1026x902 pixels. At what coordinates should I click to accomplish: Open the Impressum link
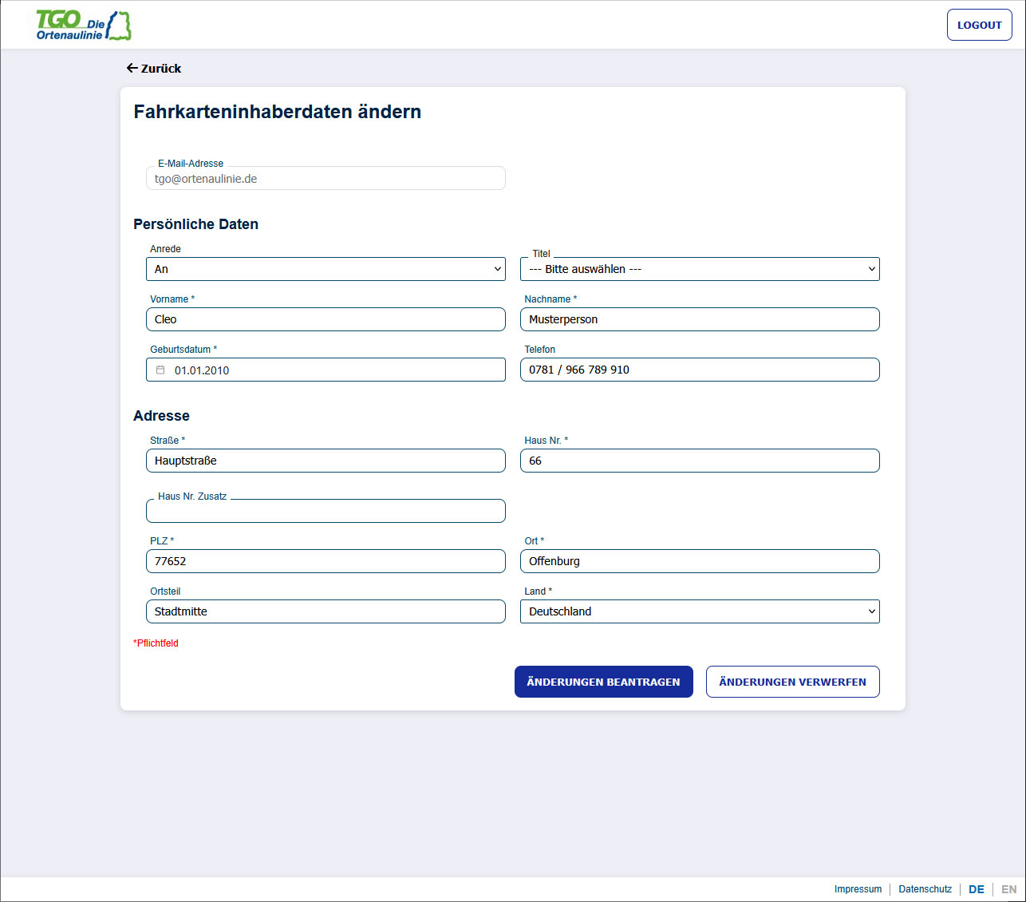[x=858, y=889]
